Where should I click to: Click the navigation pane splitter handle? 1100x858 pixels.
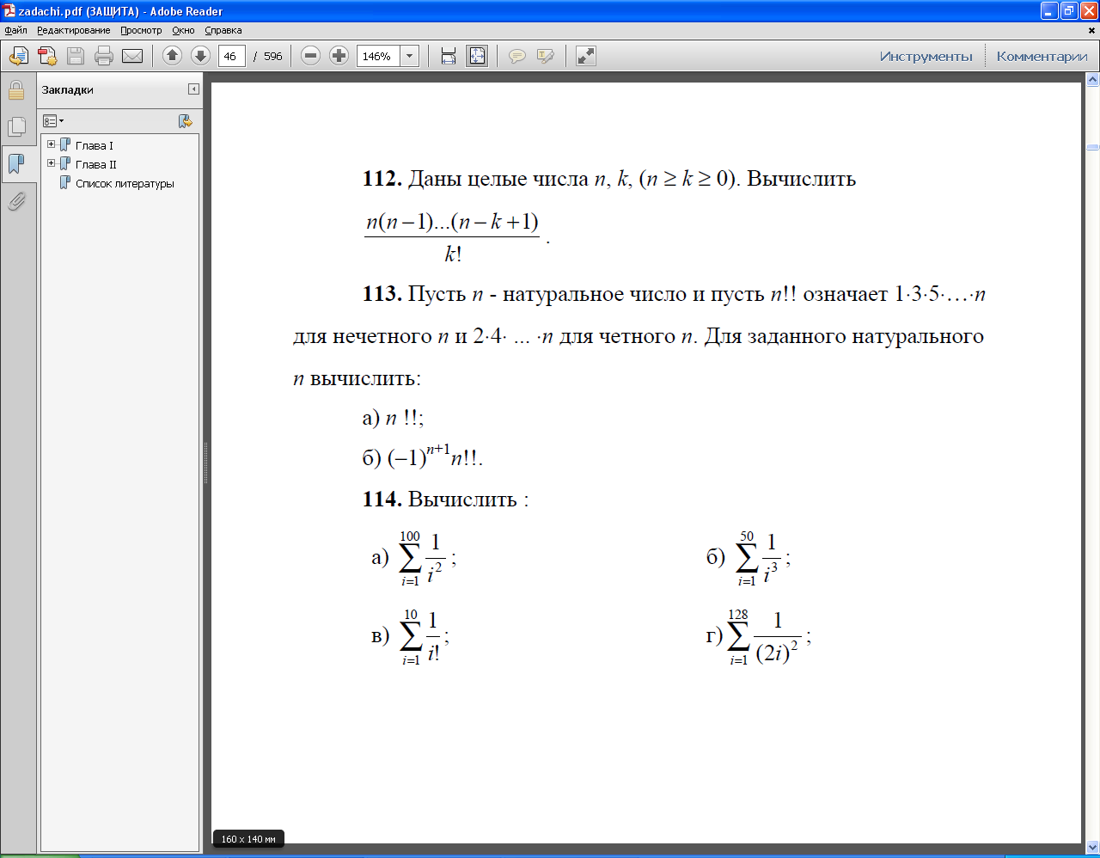[x=206, y=464]
